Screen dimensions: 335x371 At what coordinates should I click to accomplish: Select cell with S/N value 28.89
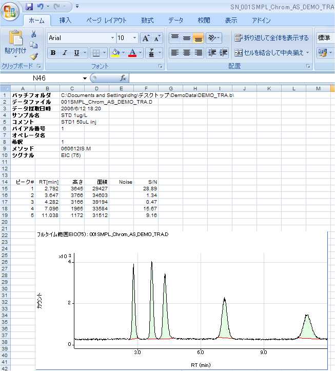pos(146,188)
